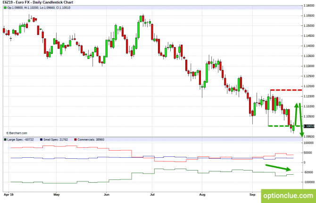Click the 100000 label on the positions axis
316x203 pixels.
(308, 143)
